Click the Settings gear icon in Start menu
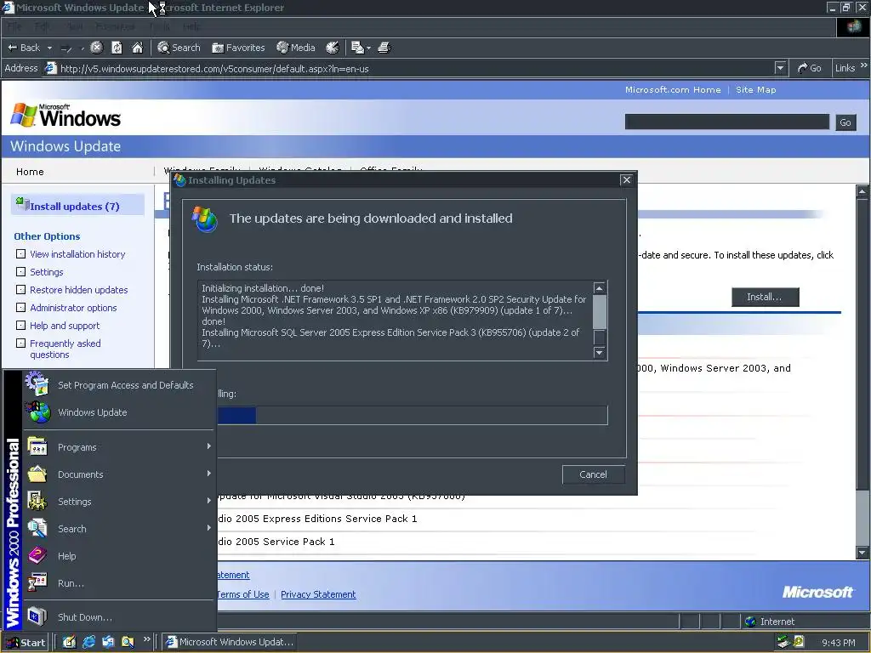 pyautogui.click(x=37, y=502)
